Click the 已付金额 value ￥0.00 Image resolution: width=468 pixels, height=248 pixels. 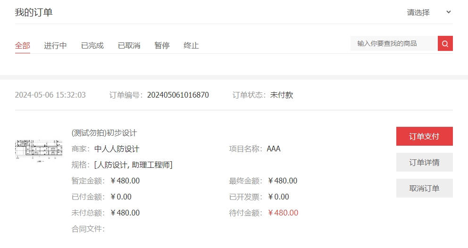121,197
